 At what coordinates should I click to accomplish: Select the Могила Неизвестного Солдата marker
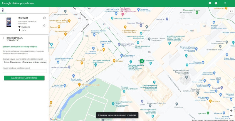click(113, 104)
